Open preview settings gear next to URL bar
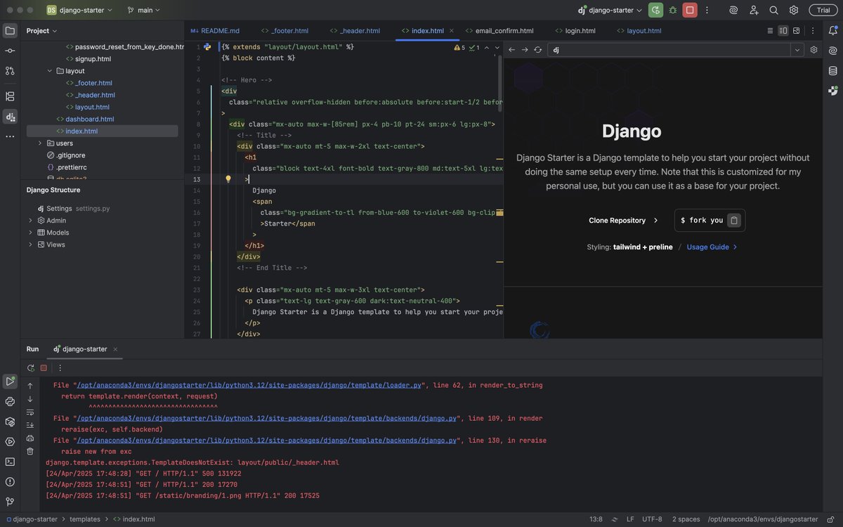The image size is (843, 527). coord(813,50)
